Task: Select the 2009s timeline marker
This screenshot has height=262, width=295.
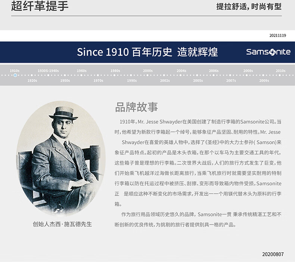Action: click(263, 75)
